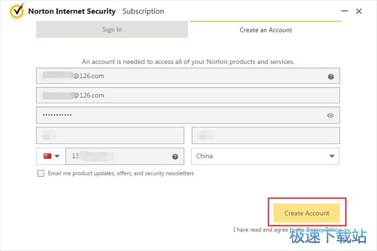The image size is (377, 251).
Task: Minimize the Norton subscription window
Action: tap(344, 11)
